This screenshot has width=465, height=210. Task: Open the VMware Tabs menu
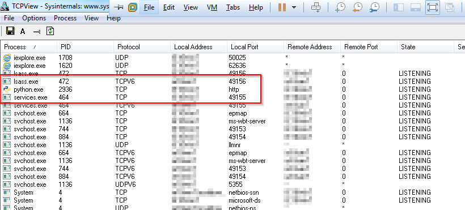point(233,7)
